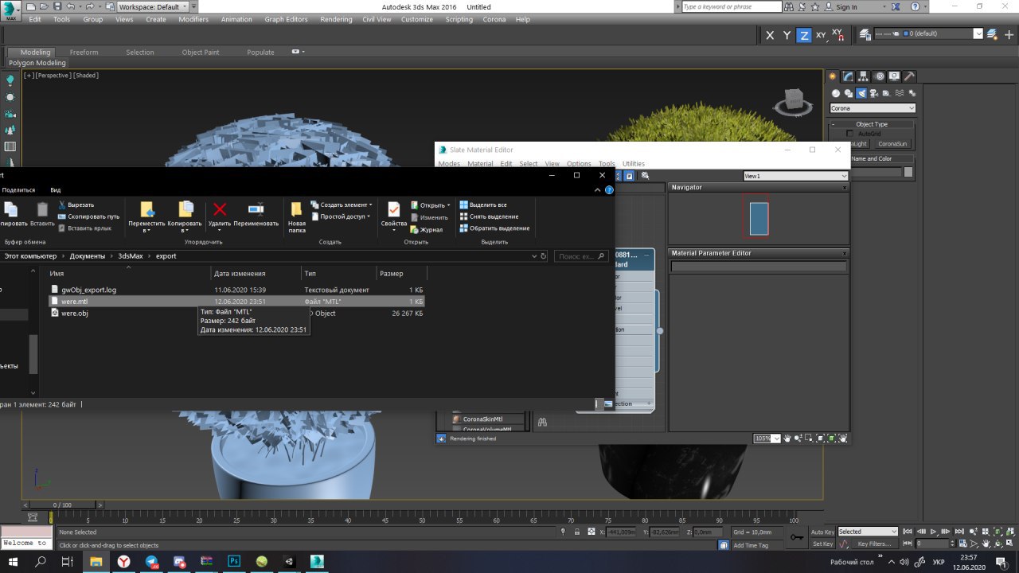This screenshot has height=573, width=1019.
Task: Select the Lights category icon
Action: click(x=861, y=93)
